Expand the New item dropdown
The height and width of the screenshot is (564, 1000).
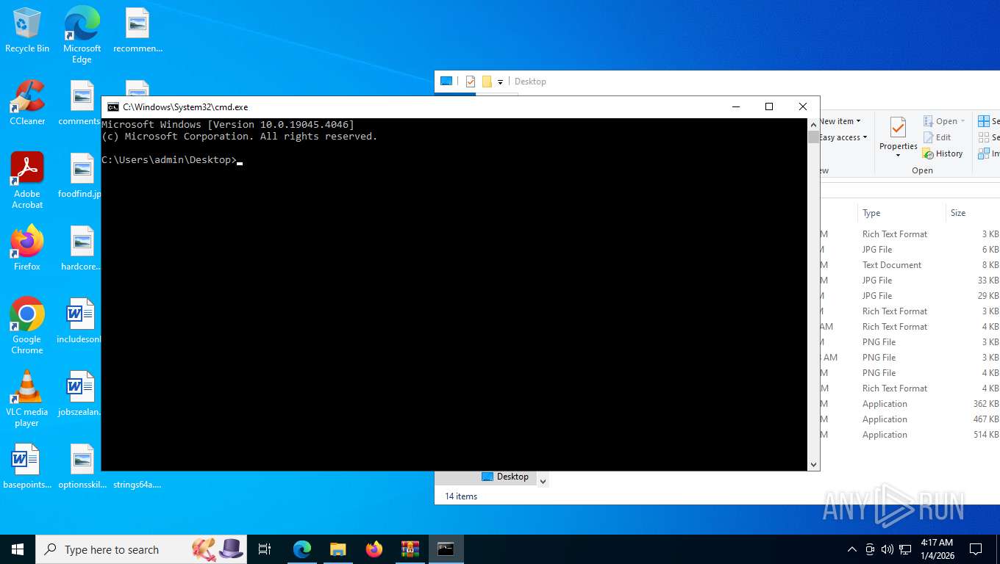point(858,121)
